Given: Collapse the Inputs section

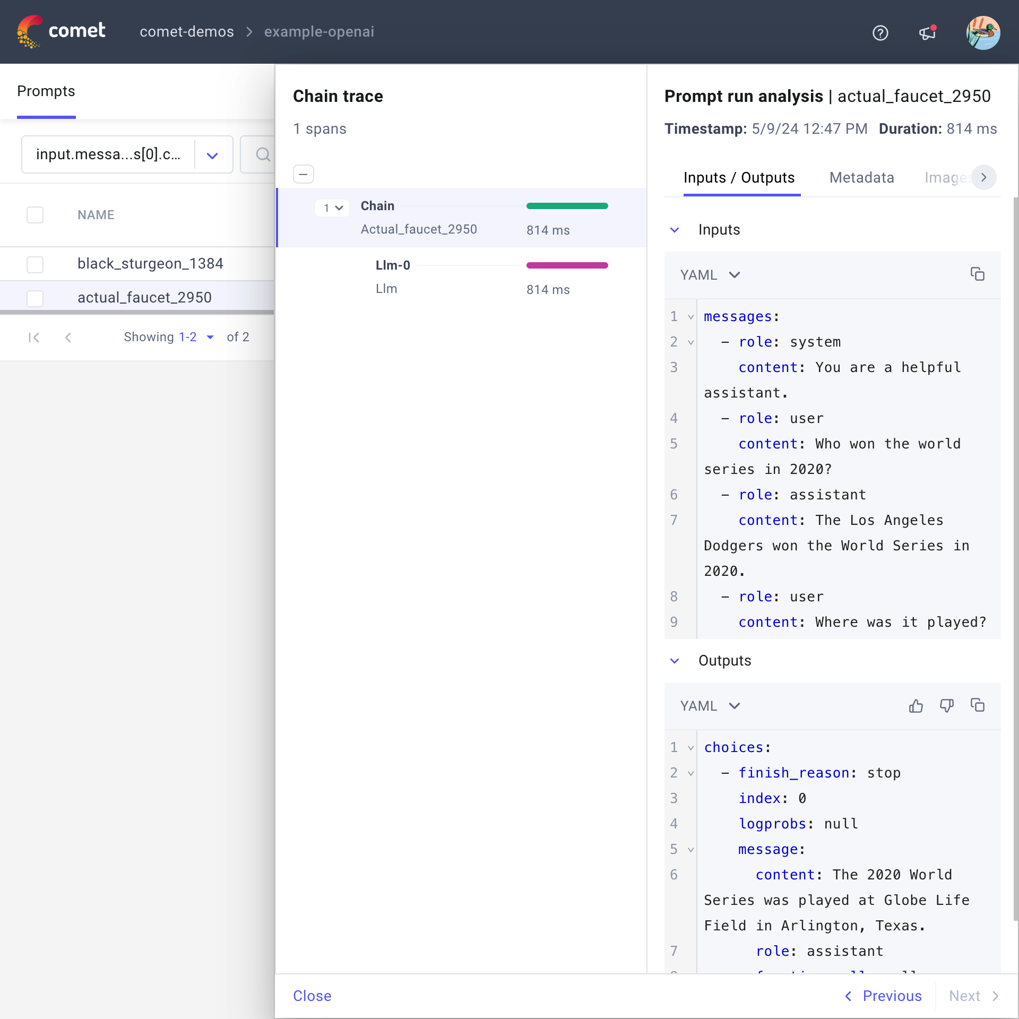Looking at the screenshot, I should click(674, 230).
